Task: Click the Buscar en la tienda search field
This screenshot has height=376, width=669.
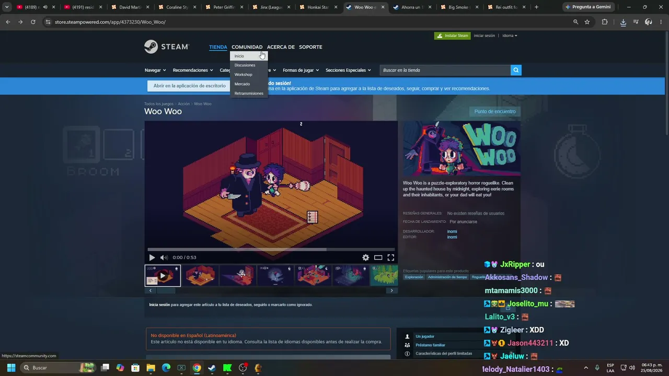Action: click(x=445, y=70)
